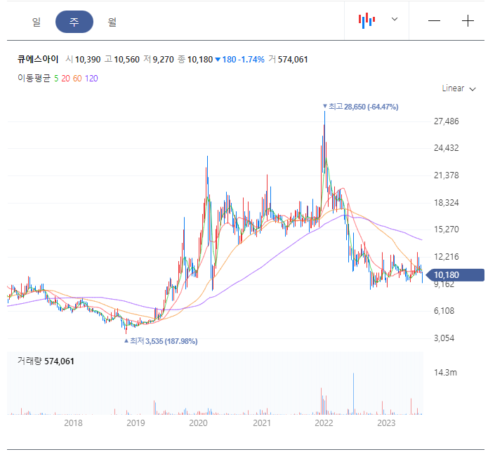Click the 2023 label on time axis
Screen dimensions: 495x452
coord(386,423)
